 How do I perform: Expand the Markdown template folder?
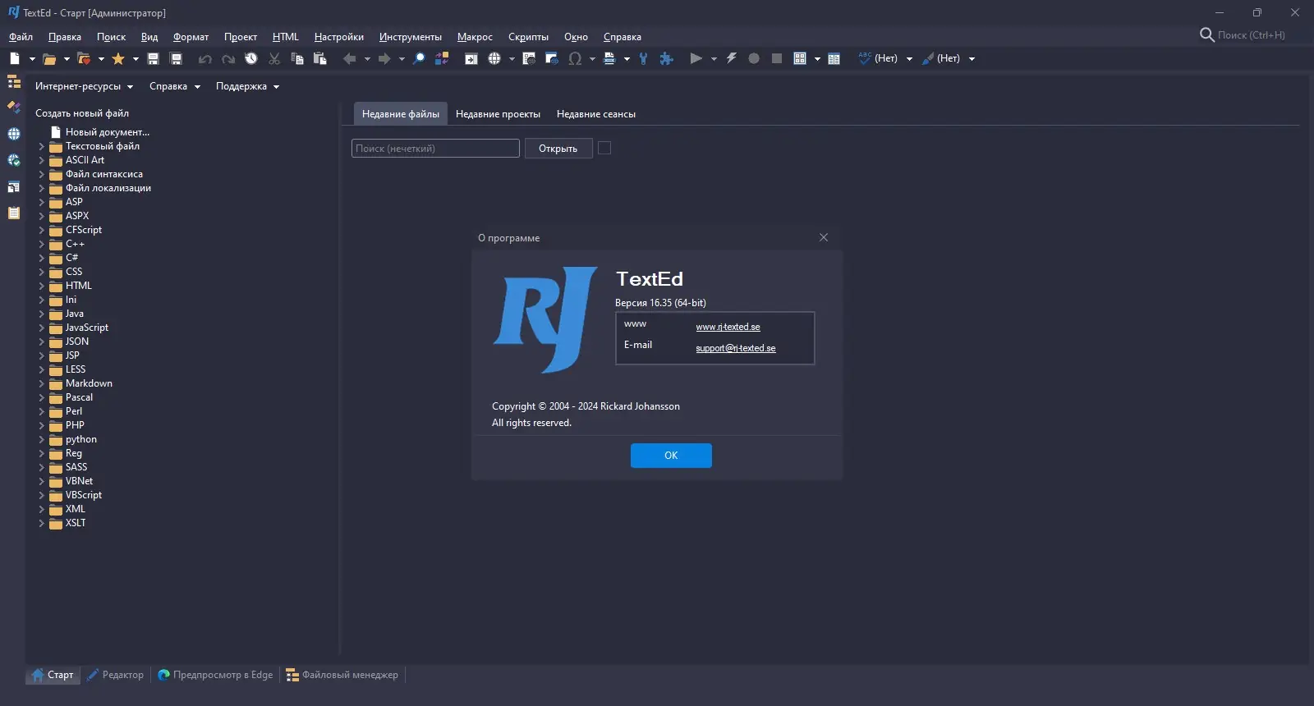click(41, 383)
